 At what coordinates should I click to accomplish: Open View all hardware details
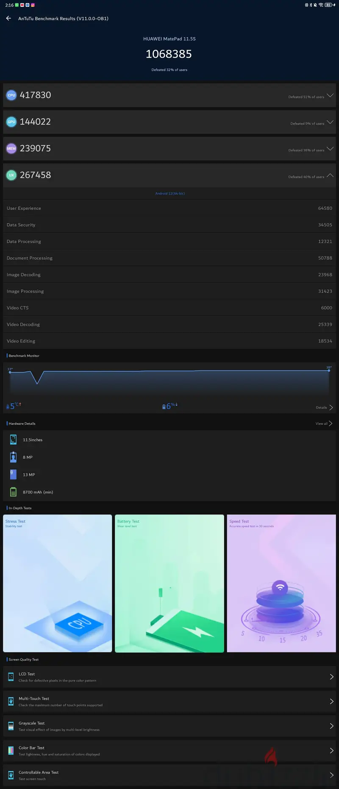pyautogui.click(x=321, y=424)
